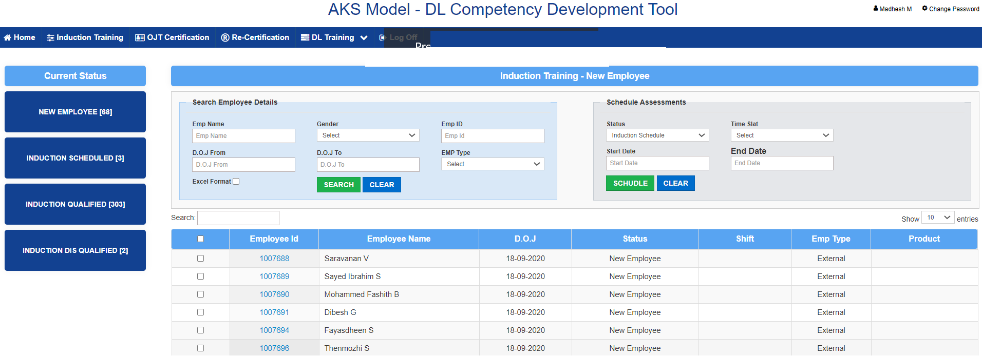The image size is (982, 356).
Task: Click the Emp Name input field
Action: 243,136
